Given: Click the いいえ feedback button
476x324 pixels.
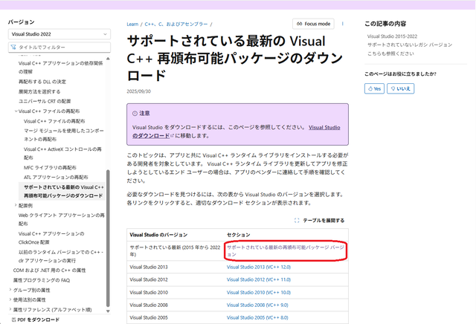Looking at the screenshot, I should pos(400,88).
